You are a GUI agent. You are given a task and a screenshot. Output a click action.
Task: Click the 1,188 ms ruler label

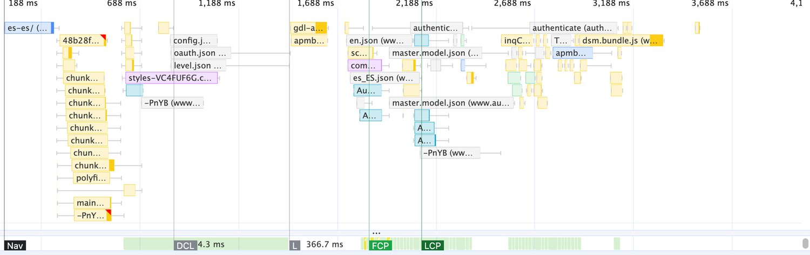(217, 4)
